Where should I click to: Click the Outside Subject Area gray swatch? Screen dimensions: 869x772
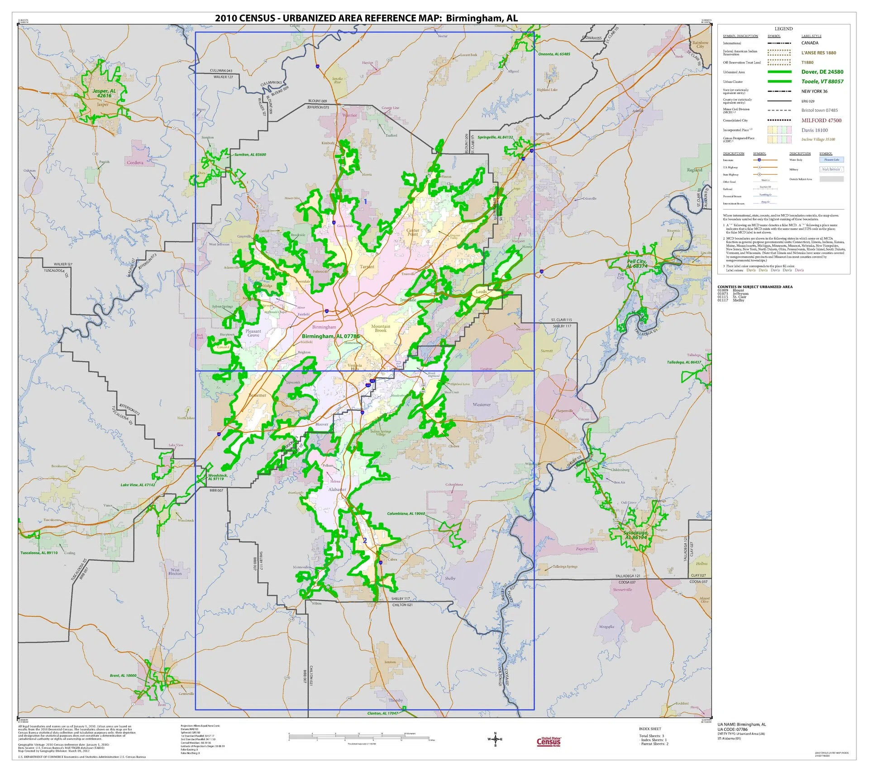(831, 179)
